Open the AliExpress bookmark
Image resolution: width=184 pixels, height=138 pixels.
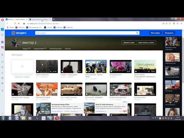coord(20,27)
